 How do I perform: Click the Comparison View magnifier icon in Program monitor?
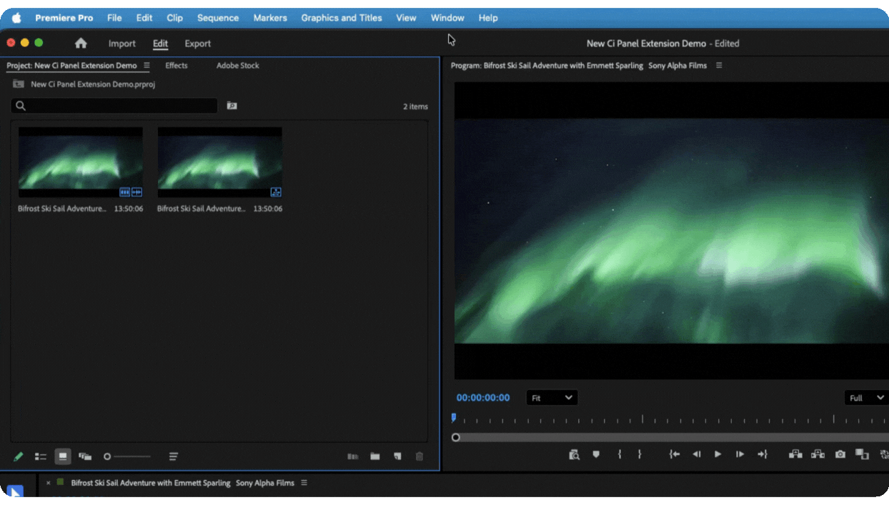574,454
